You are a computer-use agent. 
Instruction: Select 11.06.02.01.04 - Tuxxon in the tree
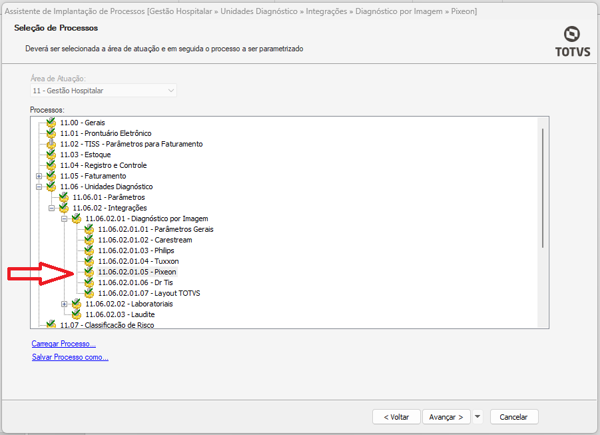pyautogui.click(x=138, y=261)
